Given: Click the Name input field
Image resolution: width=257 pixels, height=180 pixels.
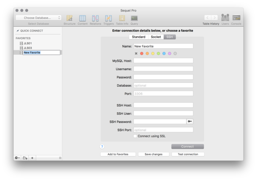Looking at the screenshot, I should click(163, 46).
